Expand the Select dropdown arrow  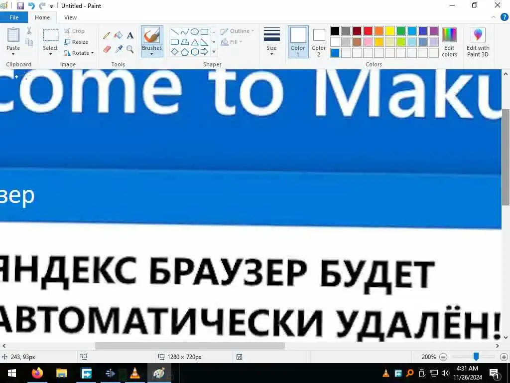(x=50, y=54)
